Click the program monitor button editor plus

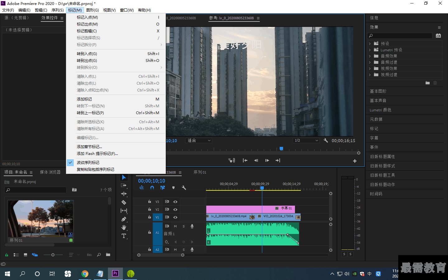355,161
